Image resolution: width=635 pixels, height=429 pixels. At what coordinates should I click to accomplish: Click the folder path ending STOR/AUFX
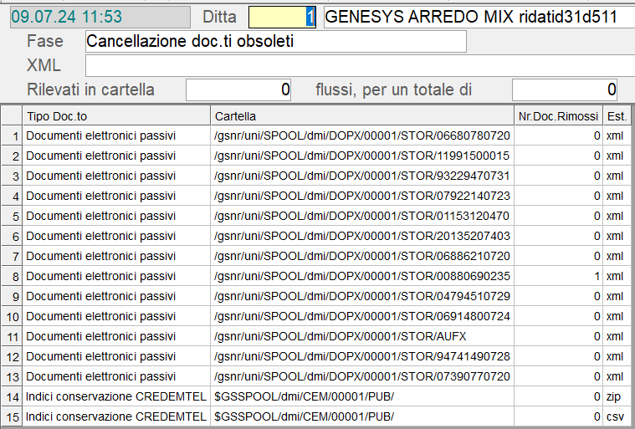coord(341,336)
